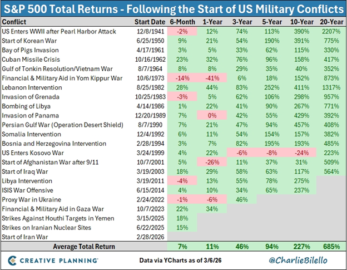The image size is (347, 270).
Task: Select the Cuban Missile Crisis row label
Action: [33, 58]
